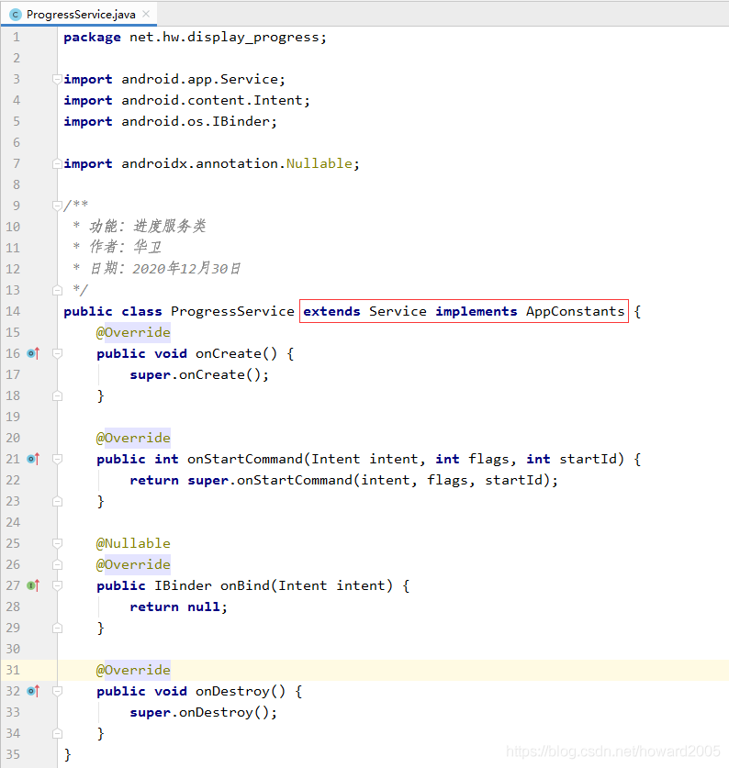Click the date comment 2020年12月30日

coord(186,269)
